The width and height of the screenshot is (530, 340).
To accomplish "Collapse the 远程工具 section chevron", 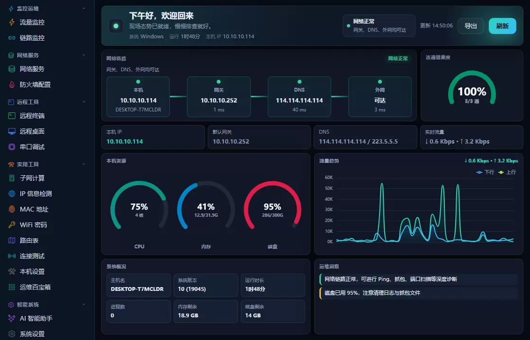I will (x=84, y=102).
